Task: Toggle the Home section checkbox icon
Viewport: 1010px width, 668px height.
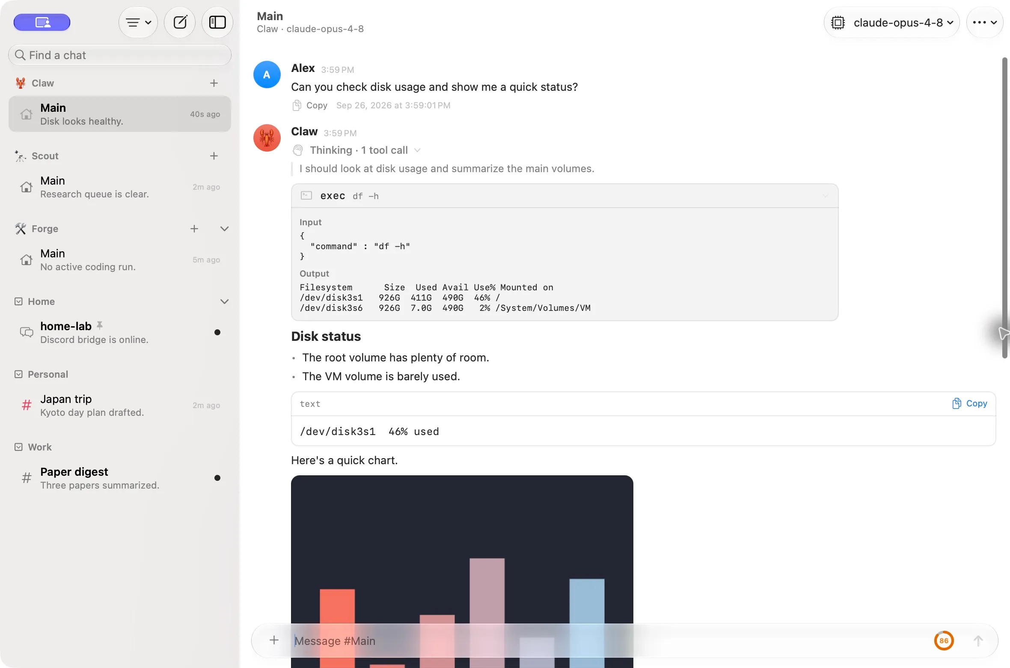Action: (18, 301)
